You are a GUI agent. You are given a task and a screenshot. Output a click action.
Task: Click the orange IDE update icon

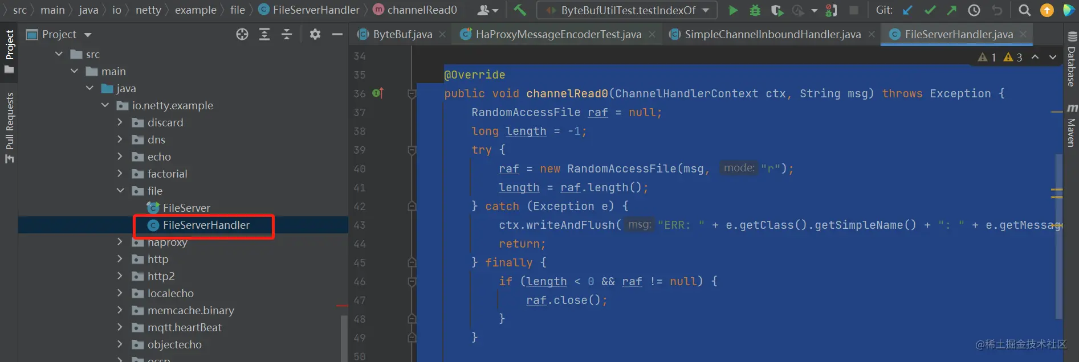(x=1047, y=10)
